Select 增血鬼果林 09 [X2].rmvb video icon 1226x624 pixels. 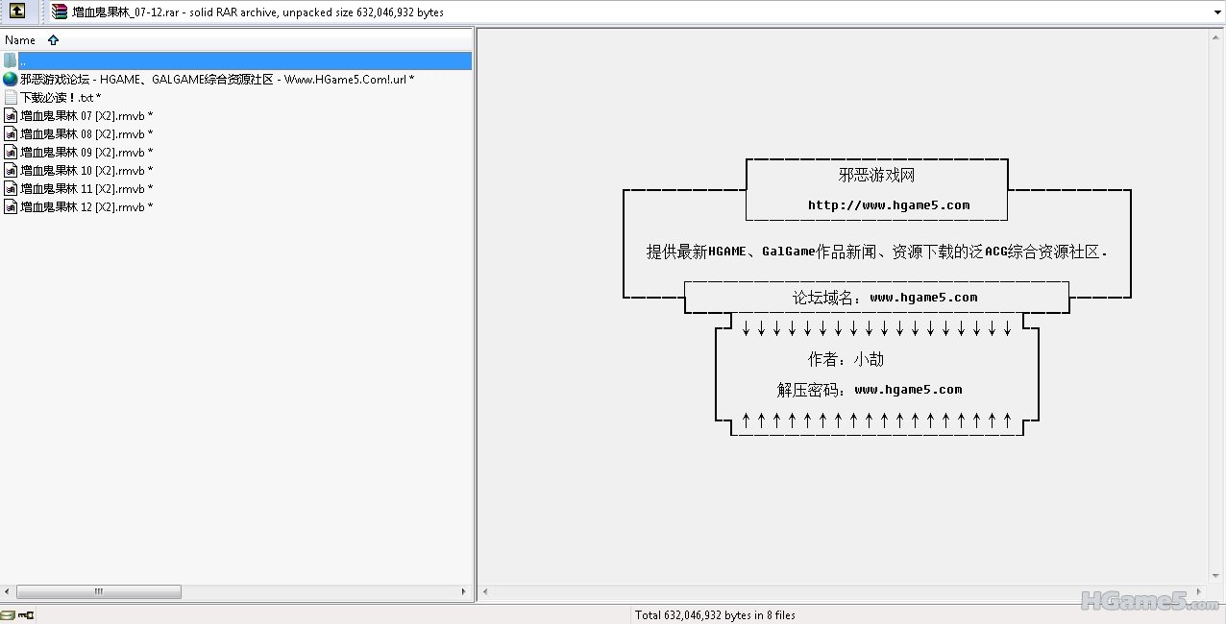pos(11,153)
